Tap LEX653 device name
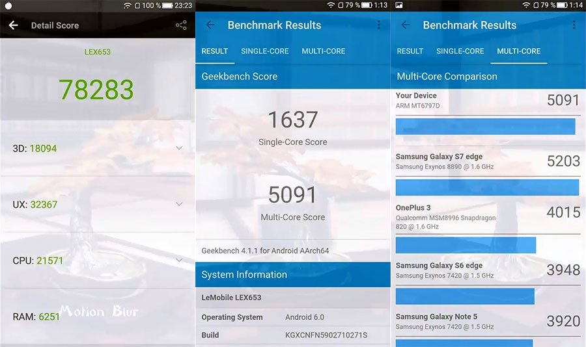Screen dimensions: 586x347 pyautogui.click(x=97, y=52)
